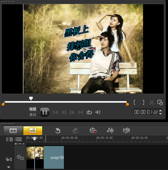The height and width of the screenshot is (170, 168).
Task: Select 素材 (Clip) playback mode
Action: [33, 115]
